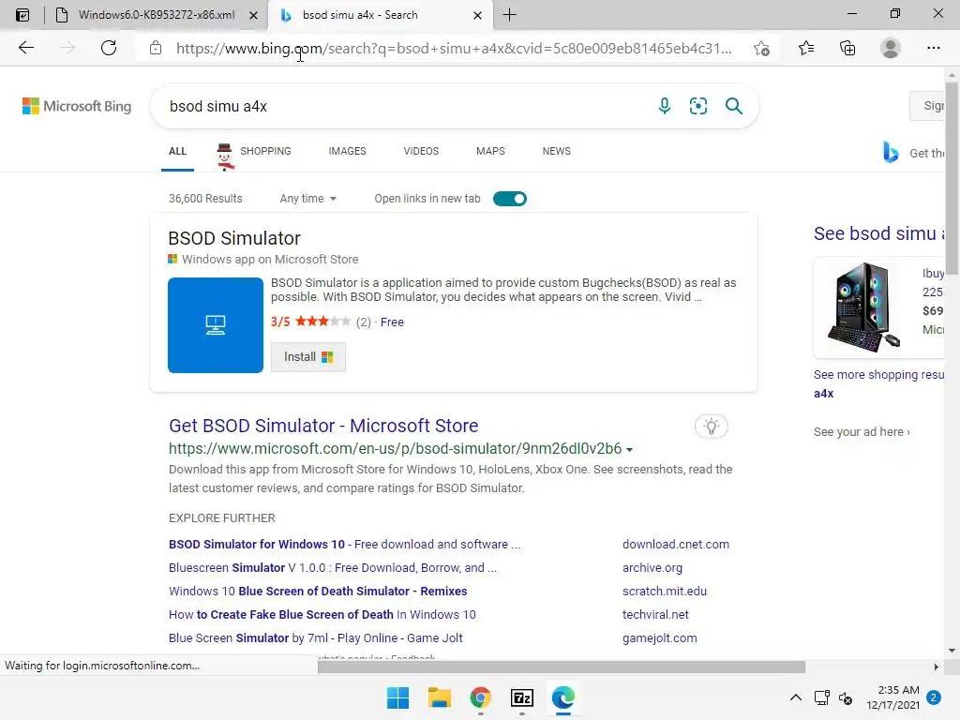Open BSOD Simulator for Windows 10 link

point(344,545)
